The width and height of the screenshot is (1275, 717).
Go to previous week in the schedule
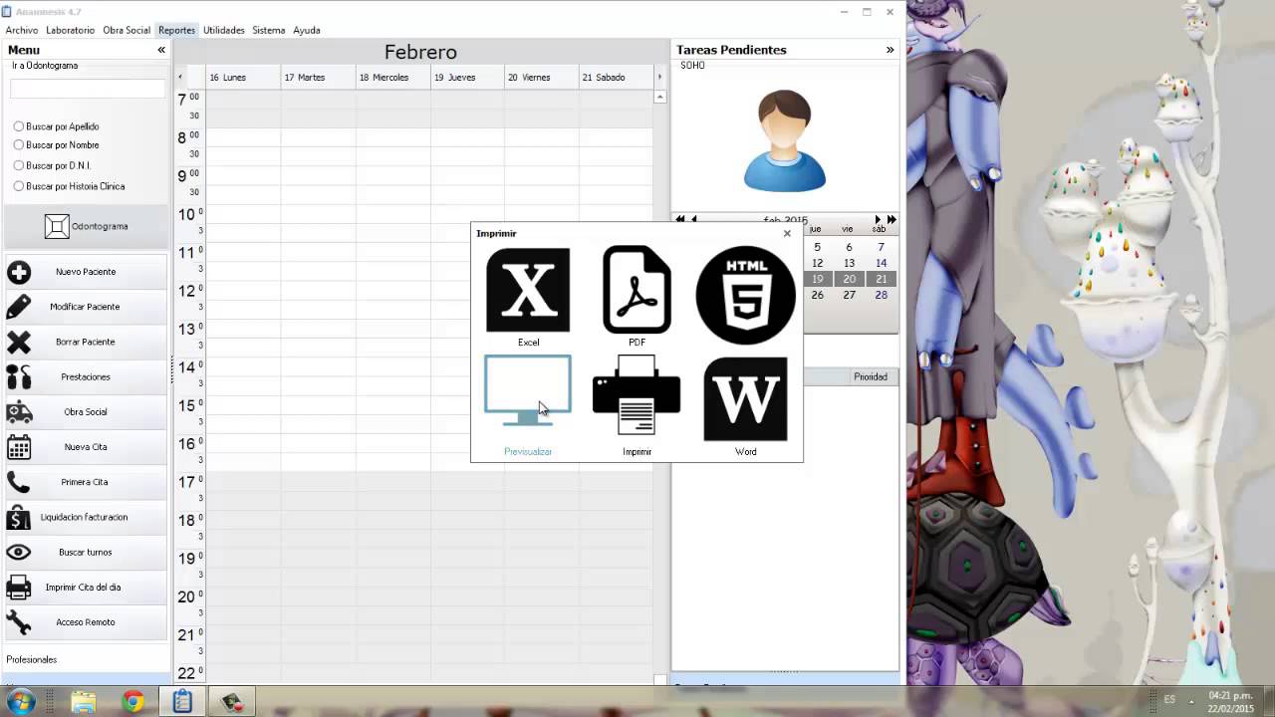click(180, 77)
